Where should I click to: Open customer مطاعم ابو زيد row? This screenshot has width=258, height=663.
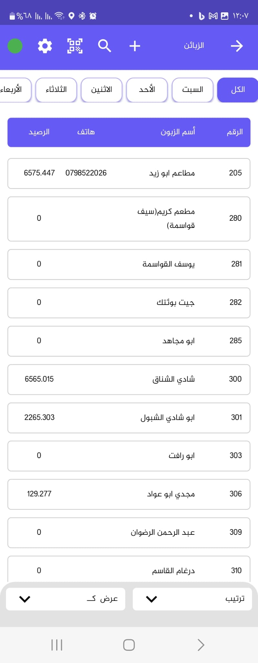click(129, 173)
